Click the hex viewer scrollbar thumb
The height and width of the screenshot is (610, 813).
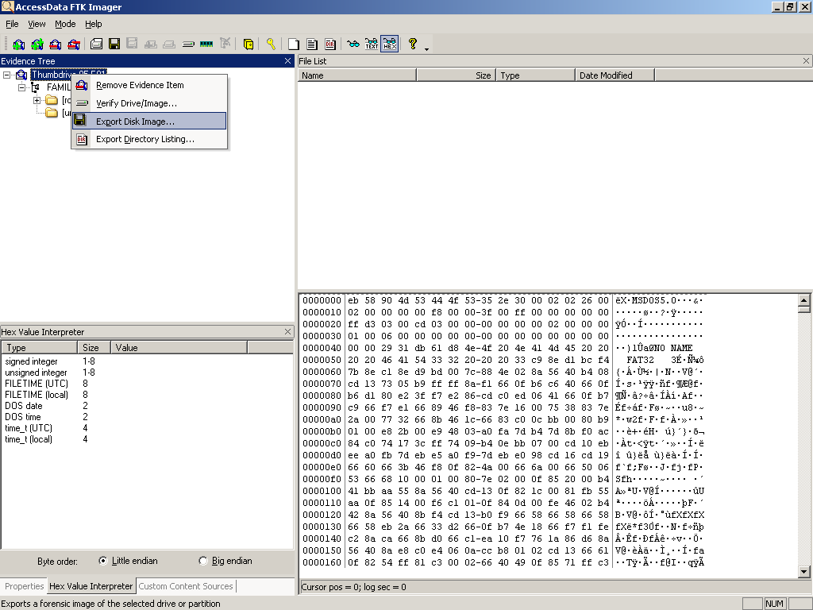coord(803,310)
